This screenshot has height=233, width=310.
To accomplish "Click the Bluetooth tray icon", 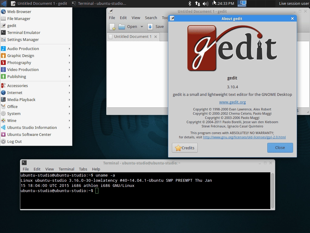I will point(190,3).
